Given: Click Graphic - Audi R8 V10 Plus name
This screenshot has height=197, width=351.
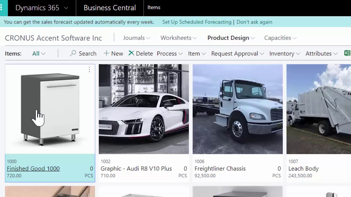Looking at the screenshot, I should click(136, 169).
